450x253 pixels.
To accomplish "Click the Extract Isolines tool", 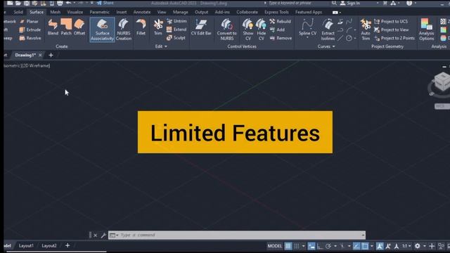I will click(x=328, y=30).
